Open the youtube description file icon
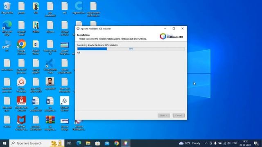The height and width of the screenshot is (147, 262). [x=36, y=122]
